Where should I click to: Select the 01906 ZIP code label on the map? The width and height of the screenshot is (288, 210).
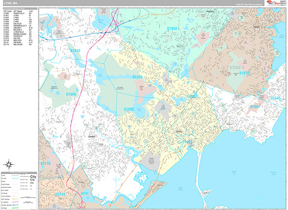tap(71, 94)
